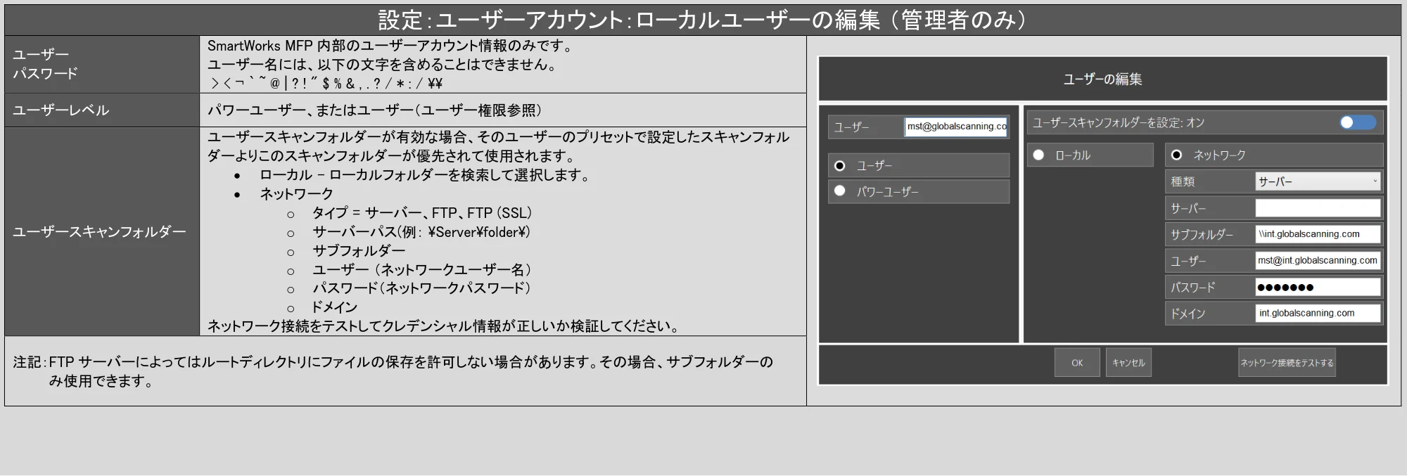The width and height of the screenshot is (1407, 476).
Task: Click the キャンセル button
Action: pos(1128,363)
